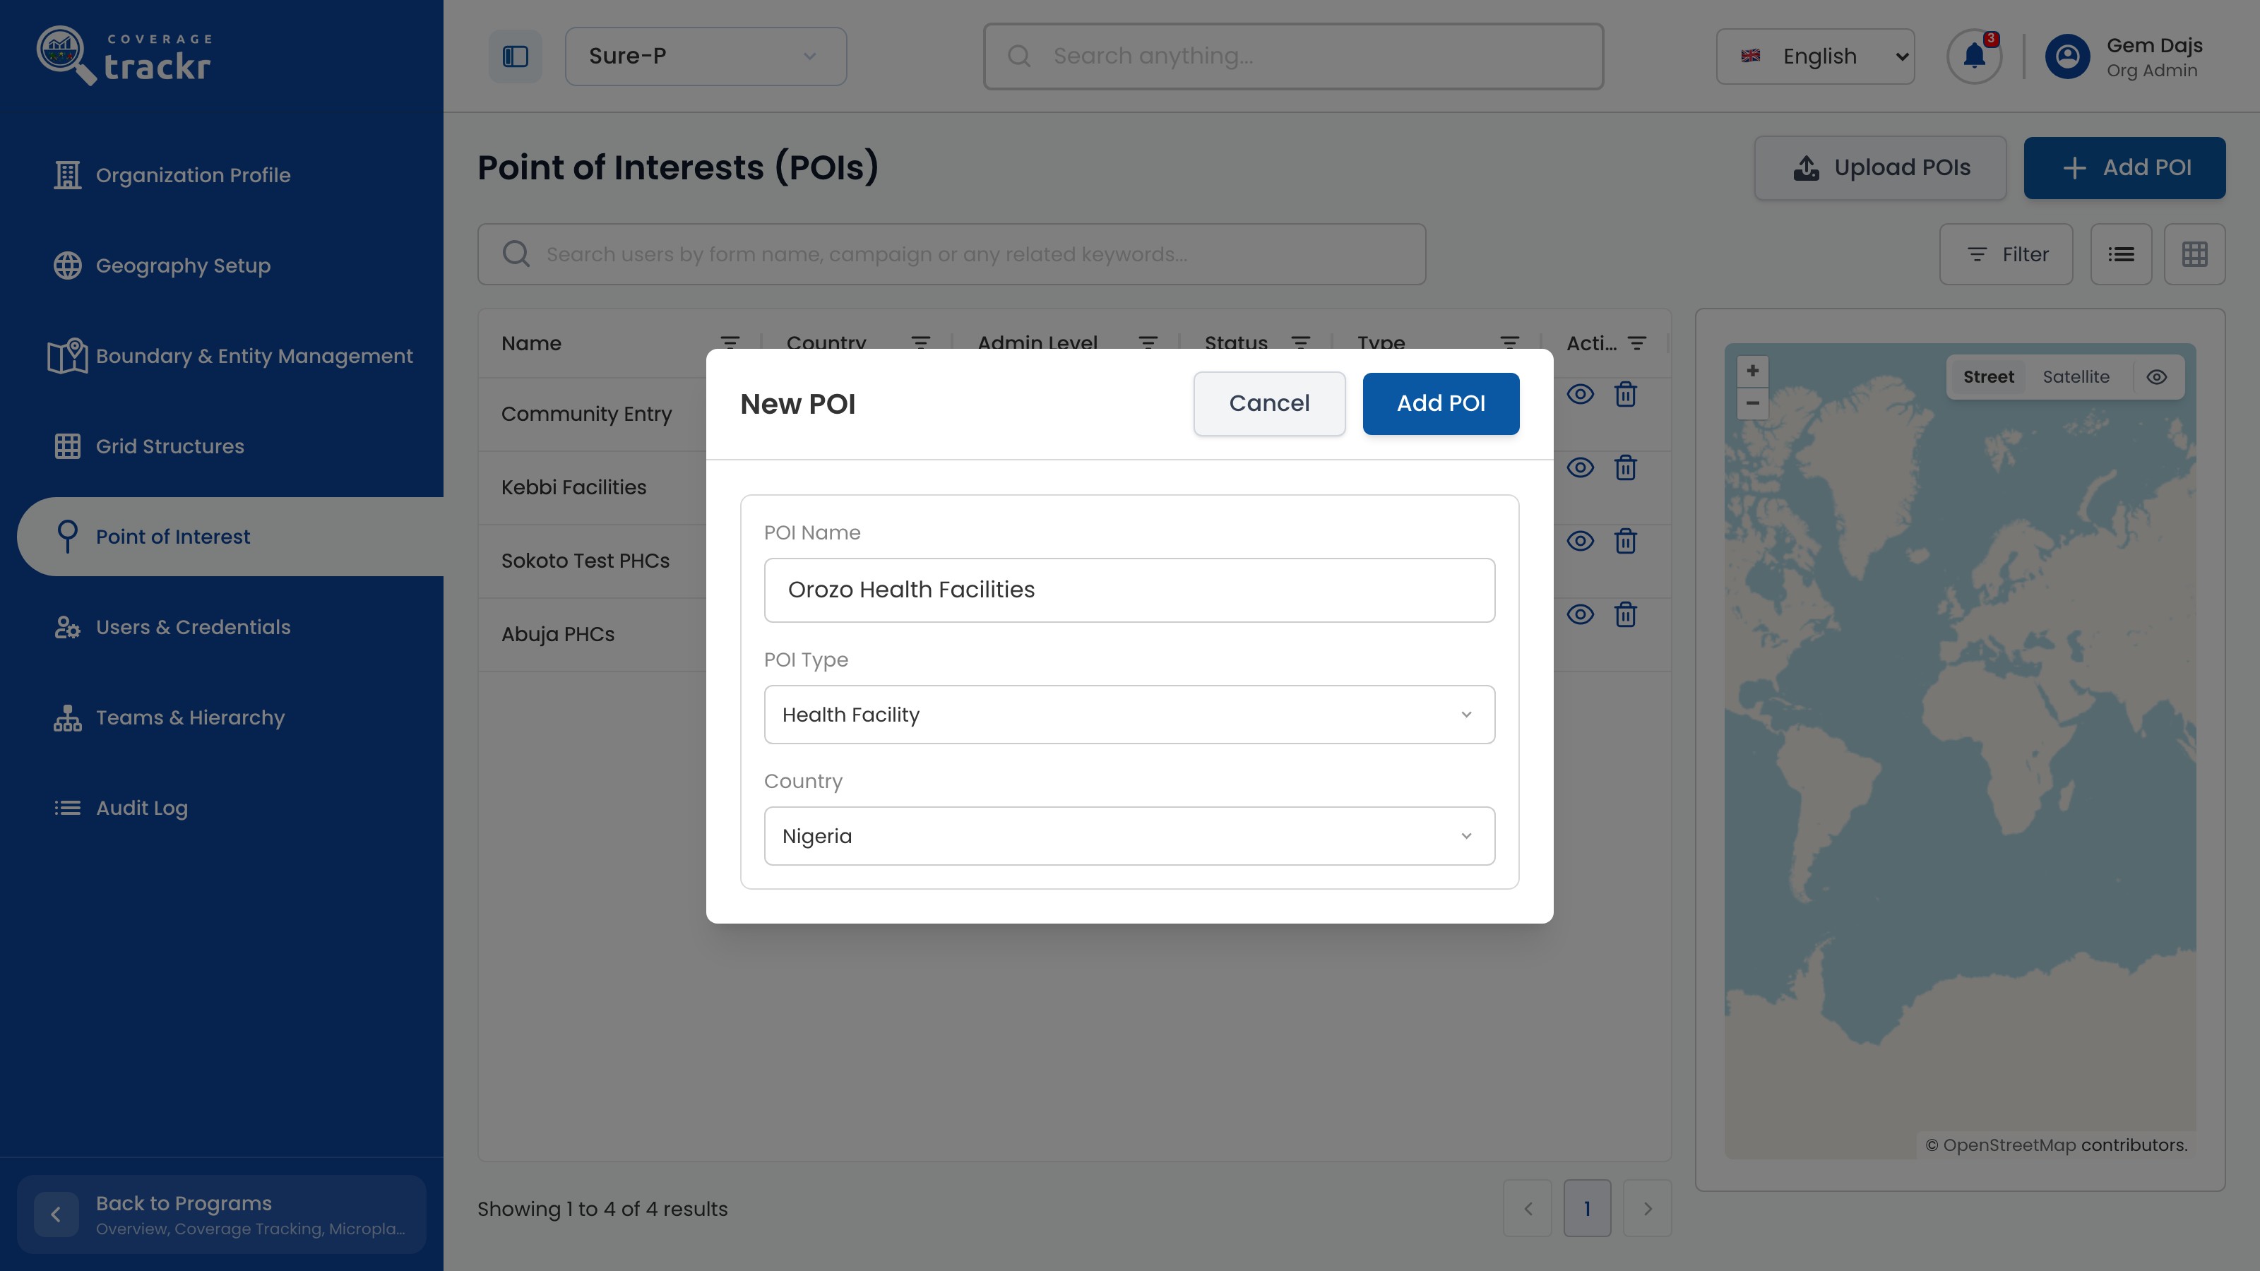Viewport: 2260px width, 1271px height.
Task: Click the Sokoto Test PHCs name cell
Action: point(585,561)
